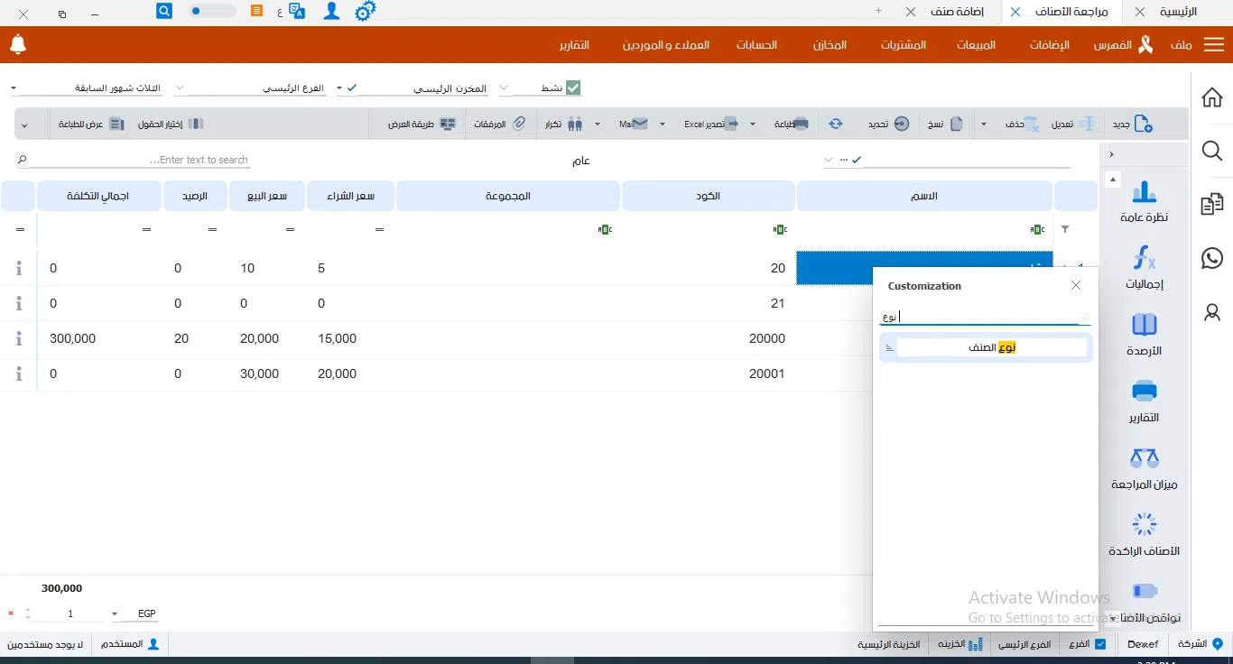Click the refresh arrows icon in toolbar

coord(836,124)
